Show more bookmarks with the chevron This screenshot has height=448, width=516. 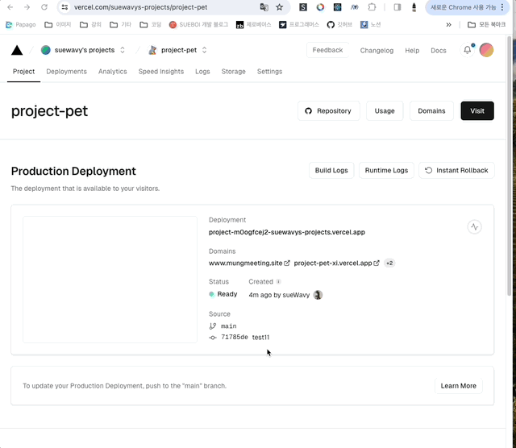coord(448,25)
